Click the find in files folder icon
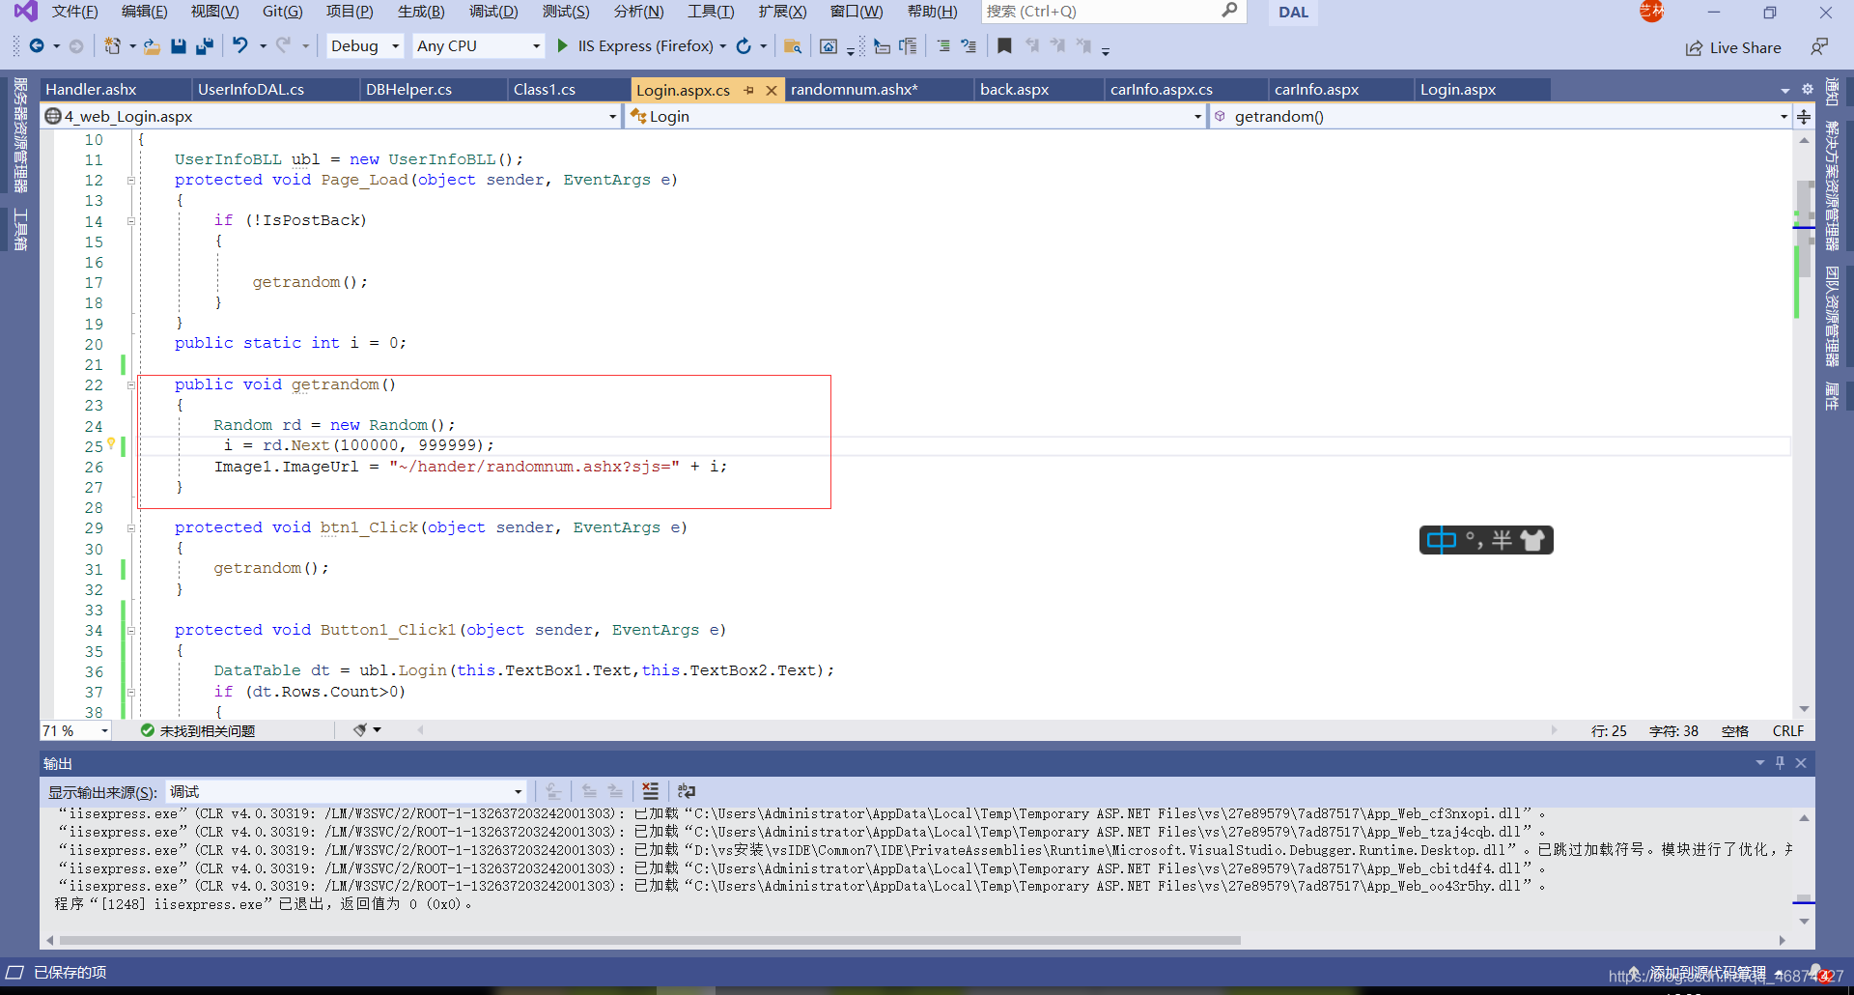 click(x=793, y=45)
